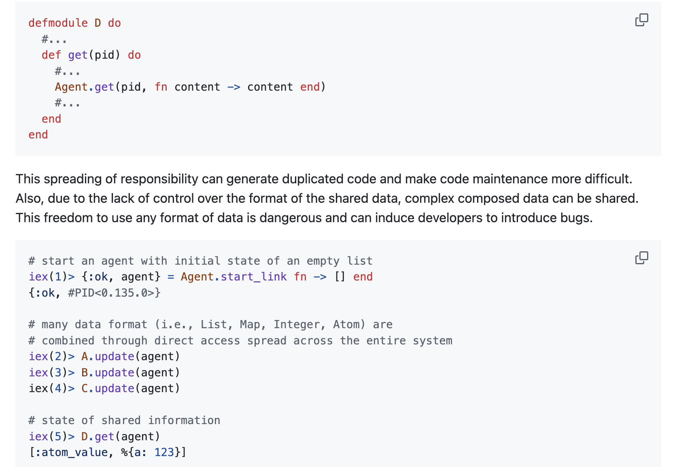Viewport: 675px width, 467px height.
Task: Click the comment '# state of shared information'
Action: (x=124, y=420)
